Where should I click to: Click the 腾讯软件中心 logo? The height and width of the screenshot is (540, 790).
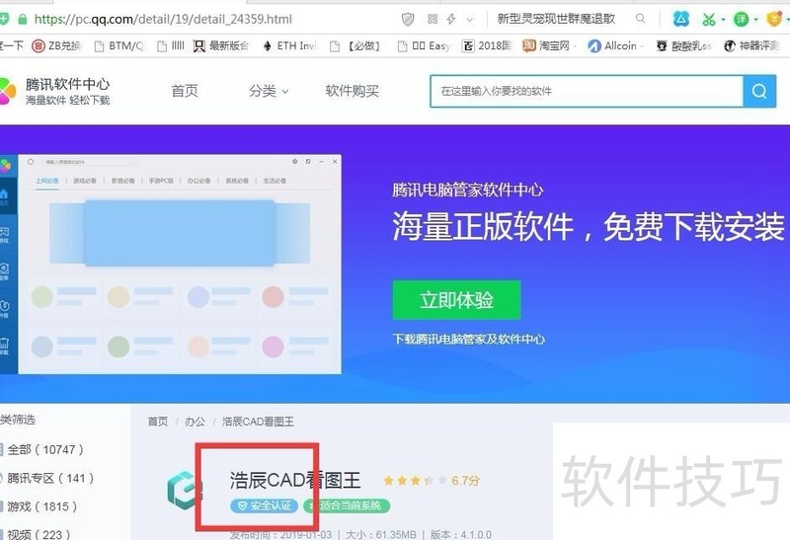(54, 91)
